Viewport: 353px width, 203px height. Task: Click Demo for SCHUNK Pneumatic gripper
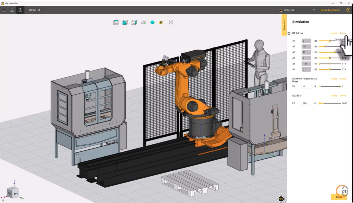click(343, 79)
